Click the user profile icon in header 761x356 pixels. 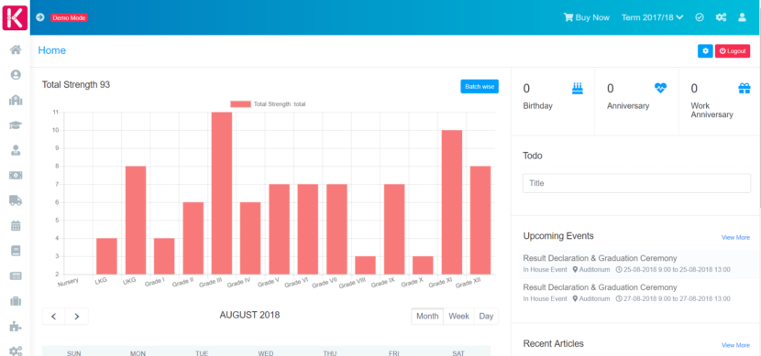(x=742, y=17)
